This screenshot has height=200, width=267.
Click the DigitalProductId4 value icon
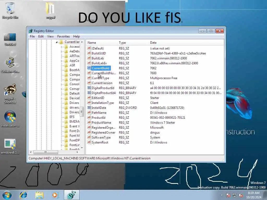click(89, 93)
